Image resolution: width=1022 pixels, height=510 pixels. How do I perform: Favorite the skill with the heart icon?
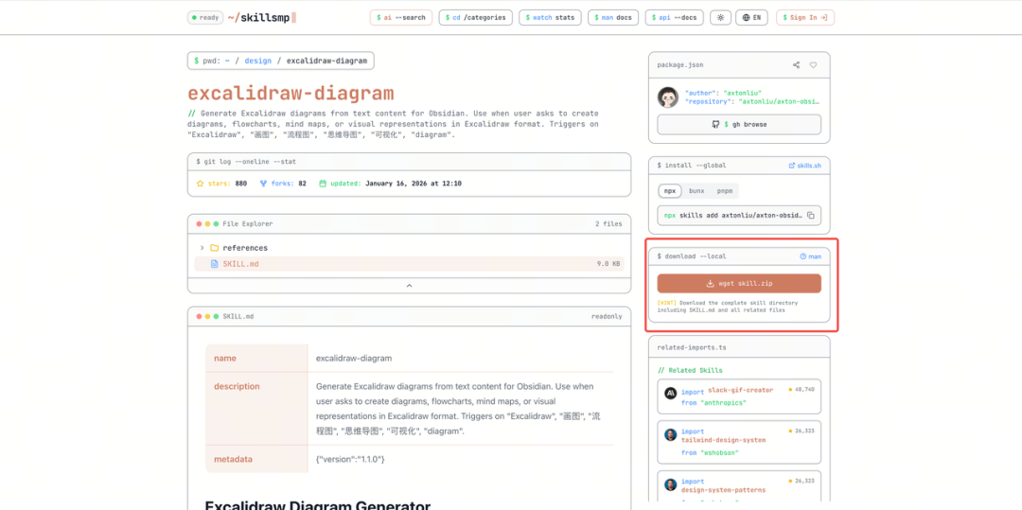click(813, 65)
